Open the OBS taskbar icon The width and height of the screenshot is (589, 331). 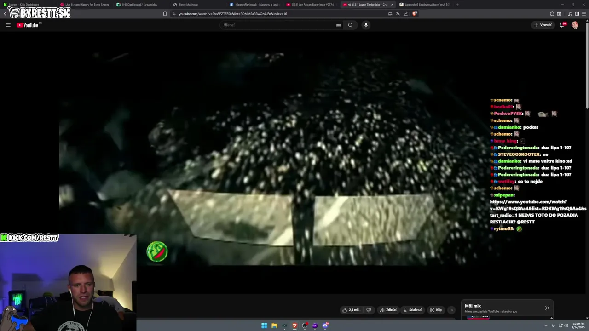tap(305, 325)
